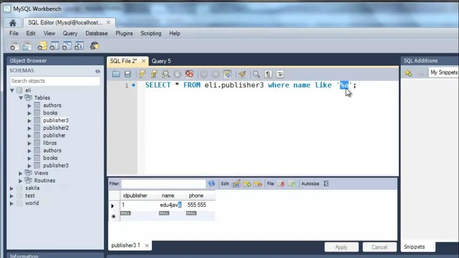
Task: Expand the world schema
Action: pyautogui.click(x=12, y=203)
